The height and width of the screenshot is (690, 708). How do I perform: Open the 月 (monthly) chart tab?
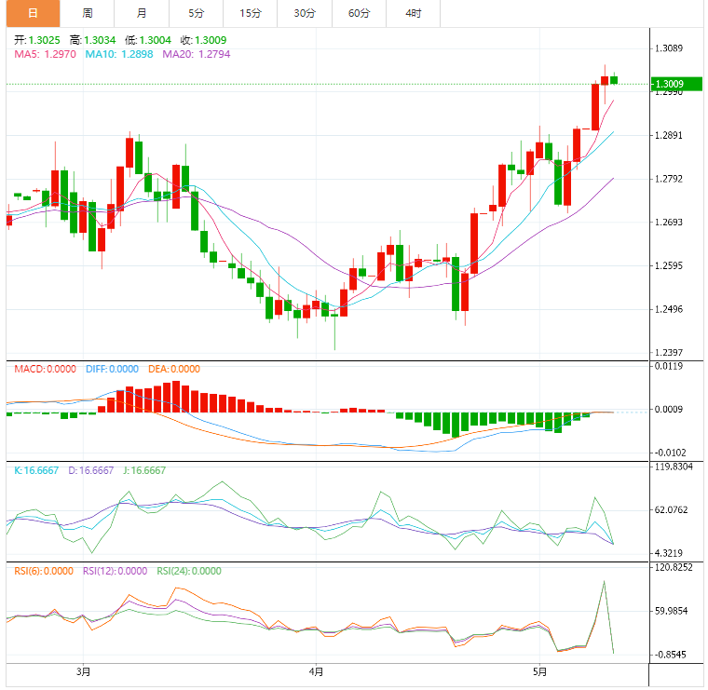(141, 13)
